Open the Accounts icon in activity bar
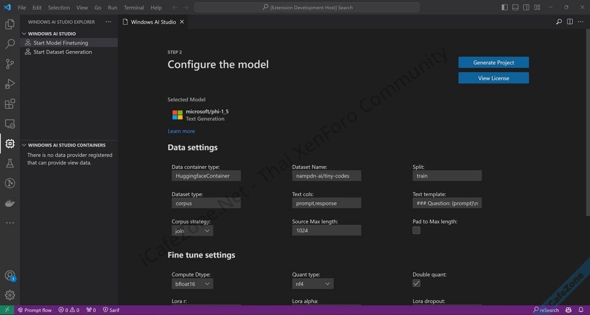This screenshot has height=315, width=590. click(x=10, y=276)
